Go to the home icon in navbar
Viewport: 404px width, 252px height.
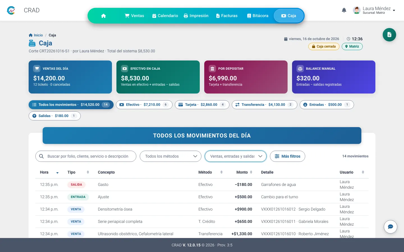(x=104, y=16)
